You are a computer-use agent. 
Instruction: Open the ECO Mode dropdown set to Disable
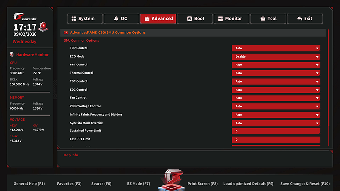click(x=276, y=57)
